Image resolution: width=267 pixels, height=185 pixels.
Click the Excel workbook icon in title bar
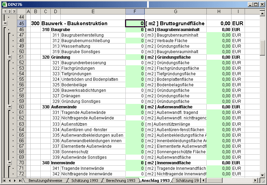[x=4, y=4]
